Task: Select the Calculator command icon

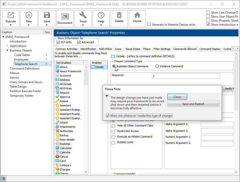Action: point(57,148)
